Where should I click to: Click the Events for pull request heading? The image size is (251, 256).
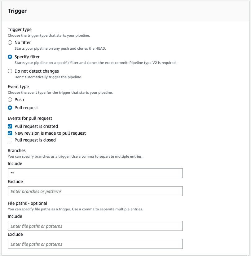click(x=30, y=118)
